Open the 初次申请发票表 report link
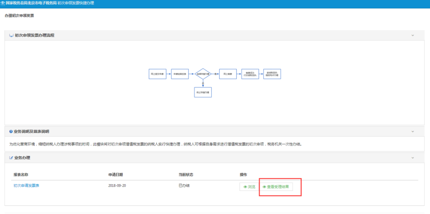 tap(26, 186)
